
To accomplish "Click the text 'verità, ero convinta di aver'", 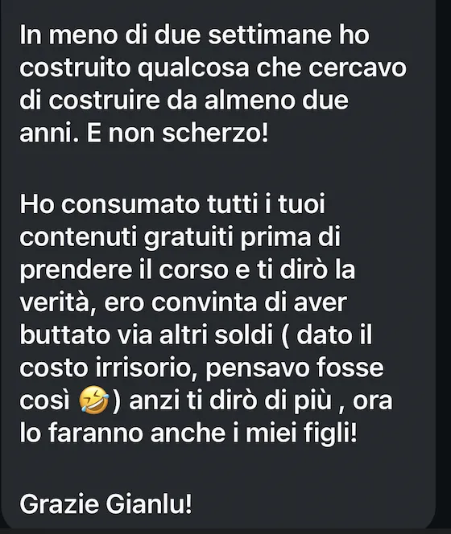I will [x=183, y=302].
